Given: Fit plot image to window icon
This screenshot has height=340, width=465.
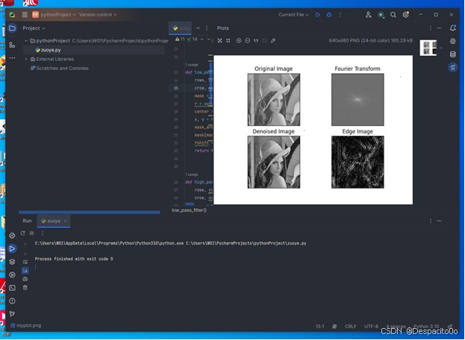Looking at the screenshot, I should pos(219,40).
